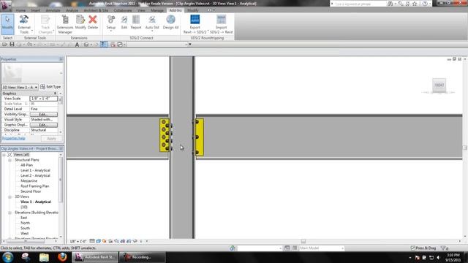Click the view scale on the view control bar
Screen dimensions: 468x263
78,241
